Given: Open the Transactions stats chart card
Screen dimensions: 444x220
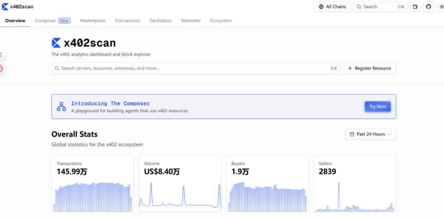Looking at the screenshot, I should tap(93, 183).
